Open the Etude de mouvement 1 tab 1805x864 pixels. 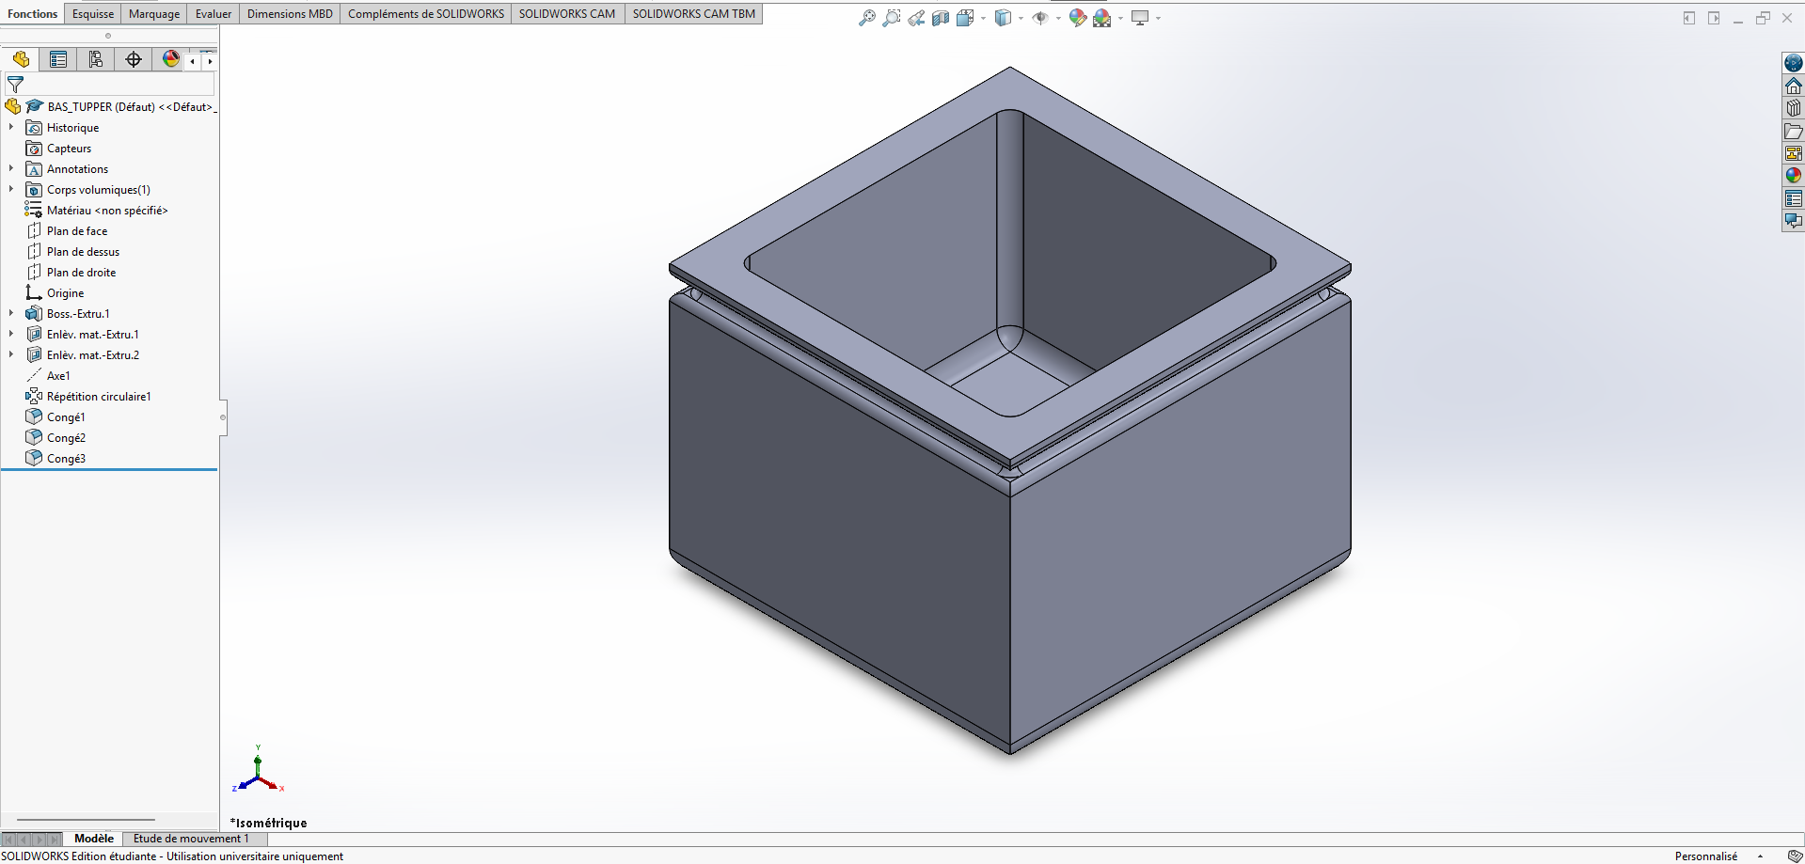(191, 839)
